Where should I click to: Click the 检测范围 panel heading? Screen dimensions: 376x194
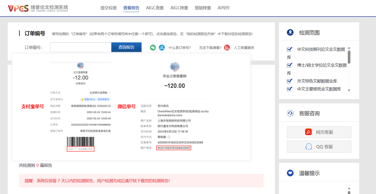(x=309, y=33)
